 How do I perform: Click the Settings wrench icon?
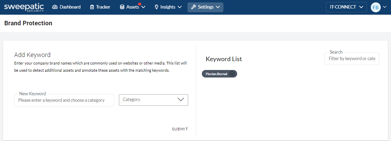[193, 7]
